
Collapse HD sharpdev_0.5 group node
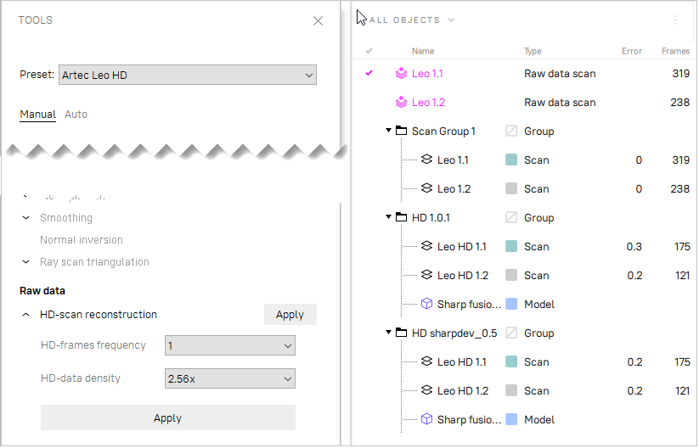pyautogui.click(x=389, y=333)
